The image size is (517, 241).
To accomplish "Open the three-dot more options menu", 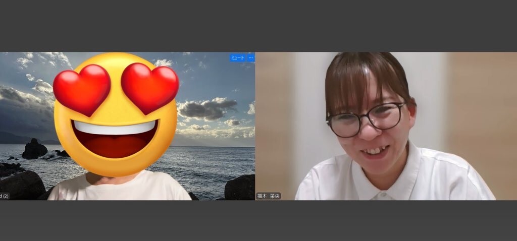I will click(250, 58).
